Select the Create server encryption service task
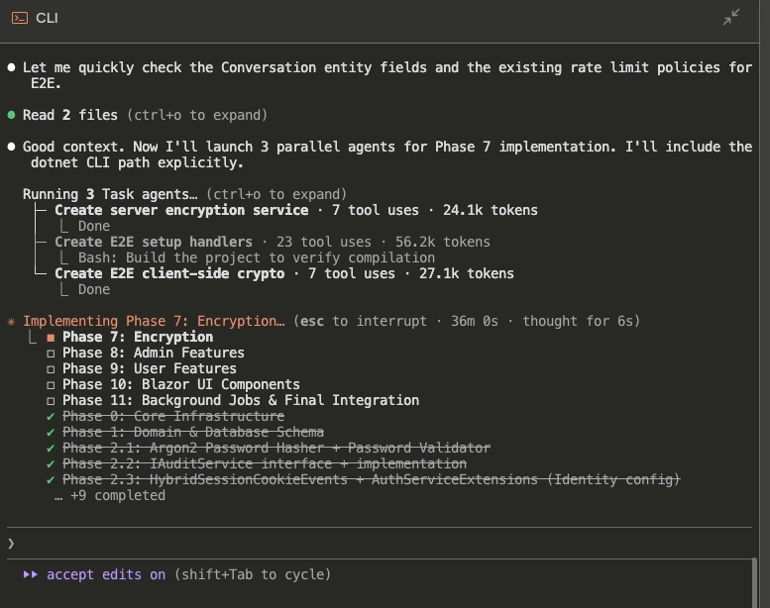Viewport: 770px width, 608px height. click(181, 210)
